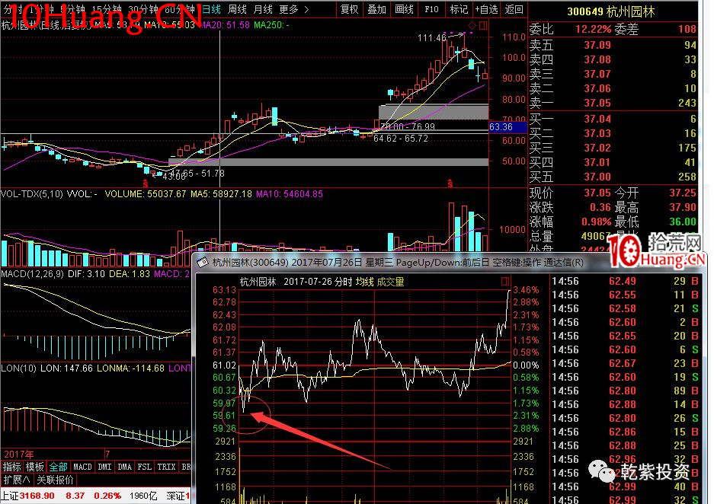The image size is (714, 504).
Task: Choose the DMA indicator tab
Action: [125, 467]
